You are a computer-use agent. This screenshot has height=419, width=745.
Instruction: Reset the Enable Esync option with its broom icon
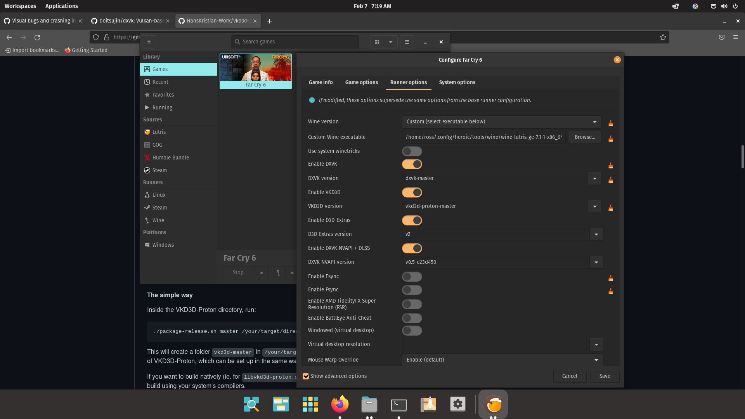[610, 278]
